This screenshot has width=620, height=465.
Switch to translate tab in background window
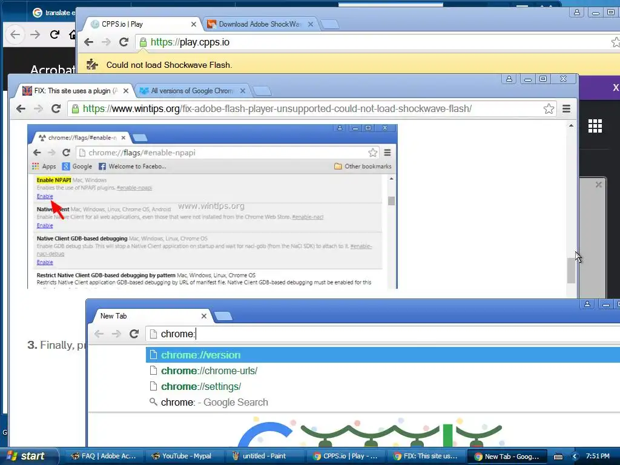(53, 13)
